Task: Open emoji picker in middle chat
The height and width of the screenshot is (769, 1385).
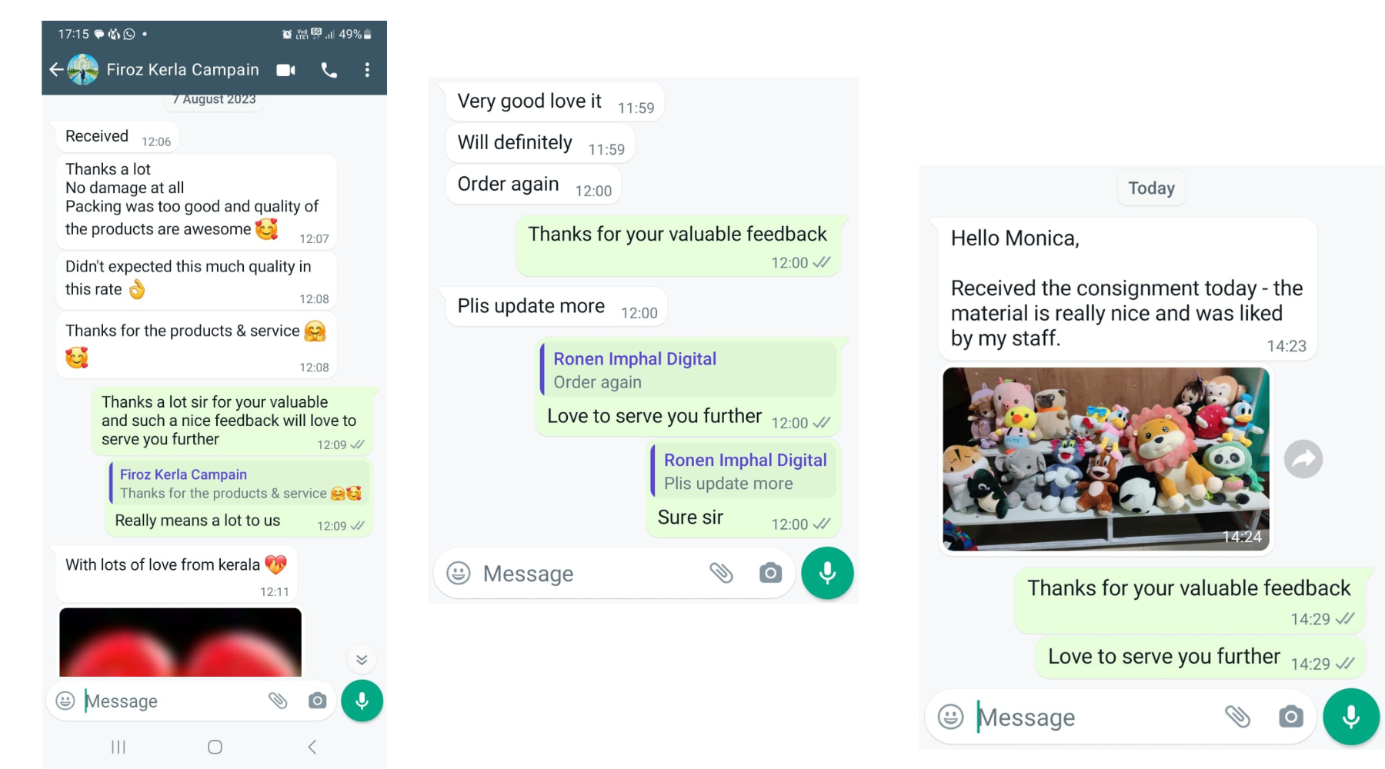Action: pyautogui.click(x=459, y=573)
